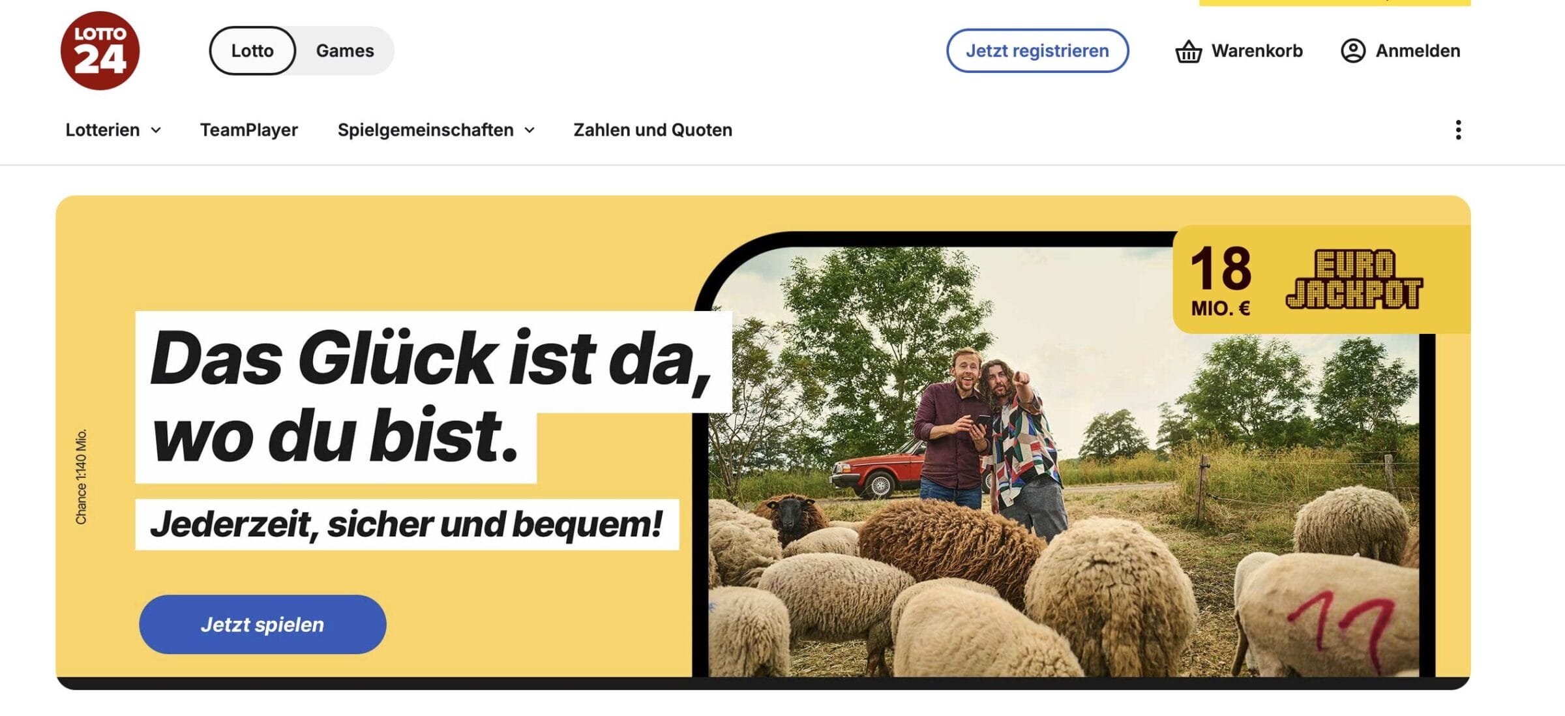Open the shopping basket icon
The width and height of the screenshot is (1565, 716).
[1188, 51]
